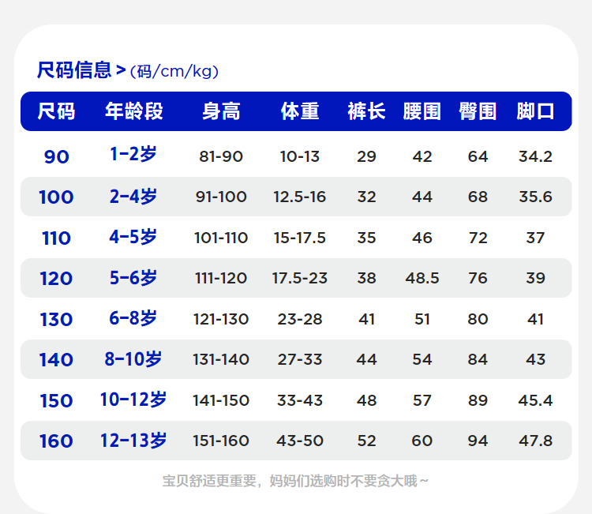Click the 4-5岁 age range
The image size is (592, 514).
point(133,237)
